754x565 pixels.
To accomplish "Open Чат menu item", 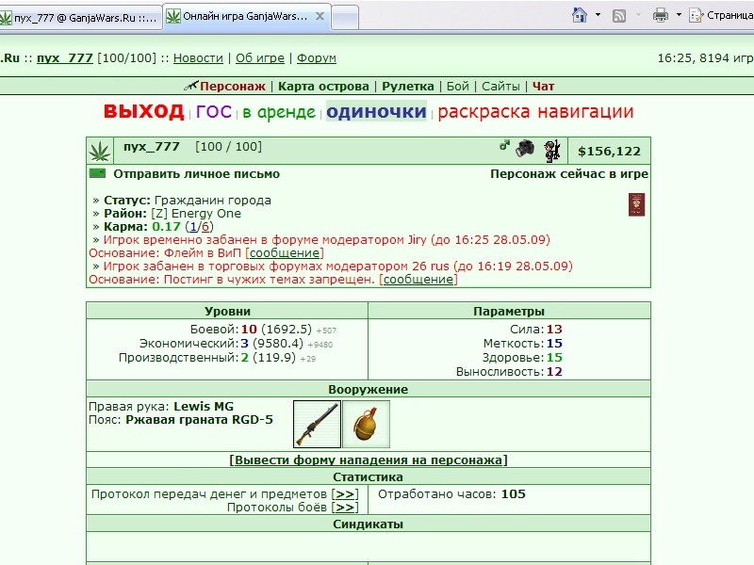I will point(544,87).
